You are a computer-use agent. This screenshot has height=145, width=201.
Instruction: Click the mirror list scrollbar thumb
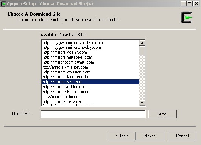click(142, 50)
